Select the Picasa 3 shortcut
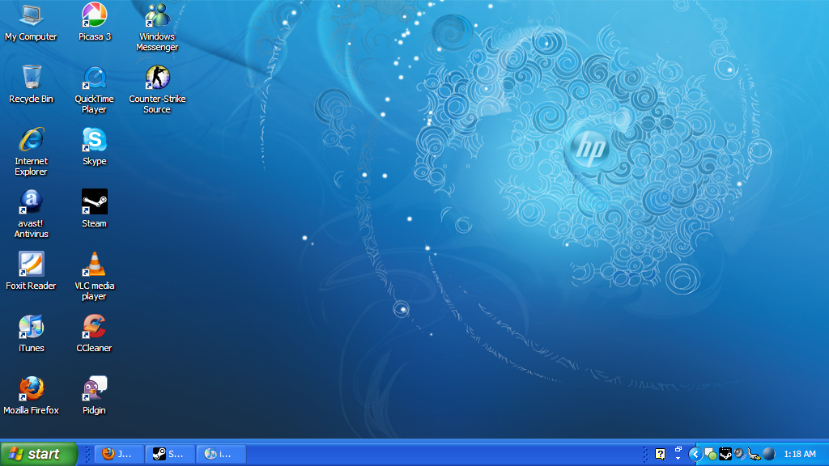The height and width of the screenshot is (466, 829). coord(95,22)
